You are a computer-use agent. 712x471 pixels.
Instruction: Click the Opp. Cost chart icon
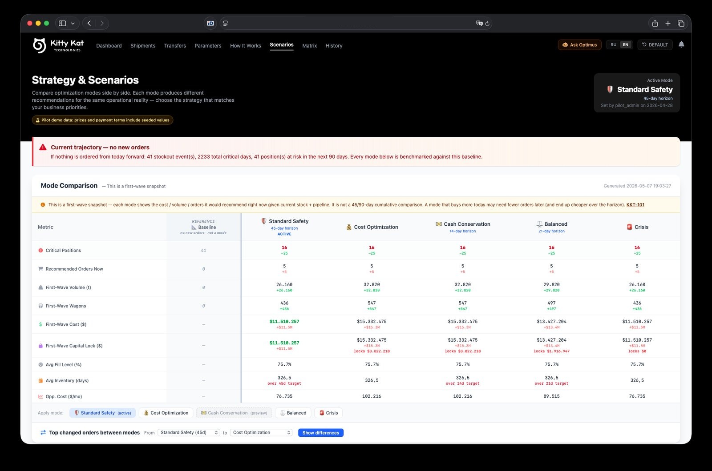coord(40,396)
